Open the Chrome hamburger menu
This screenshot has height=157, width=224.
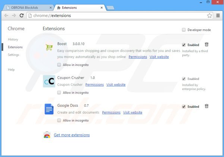click(x=218, y=16)
